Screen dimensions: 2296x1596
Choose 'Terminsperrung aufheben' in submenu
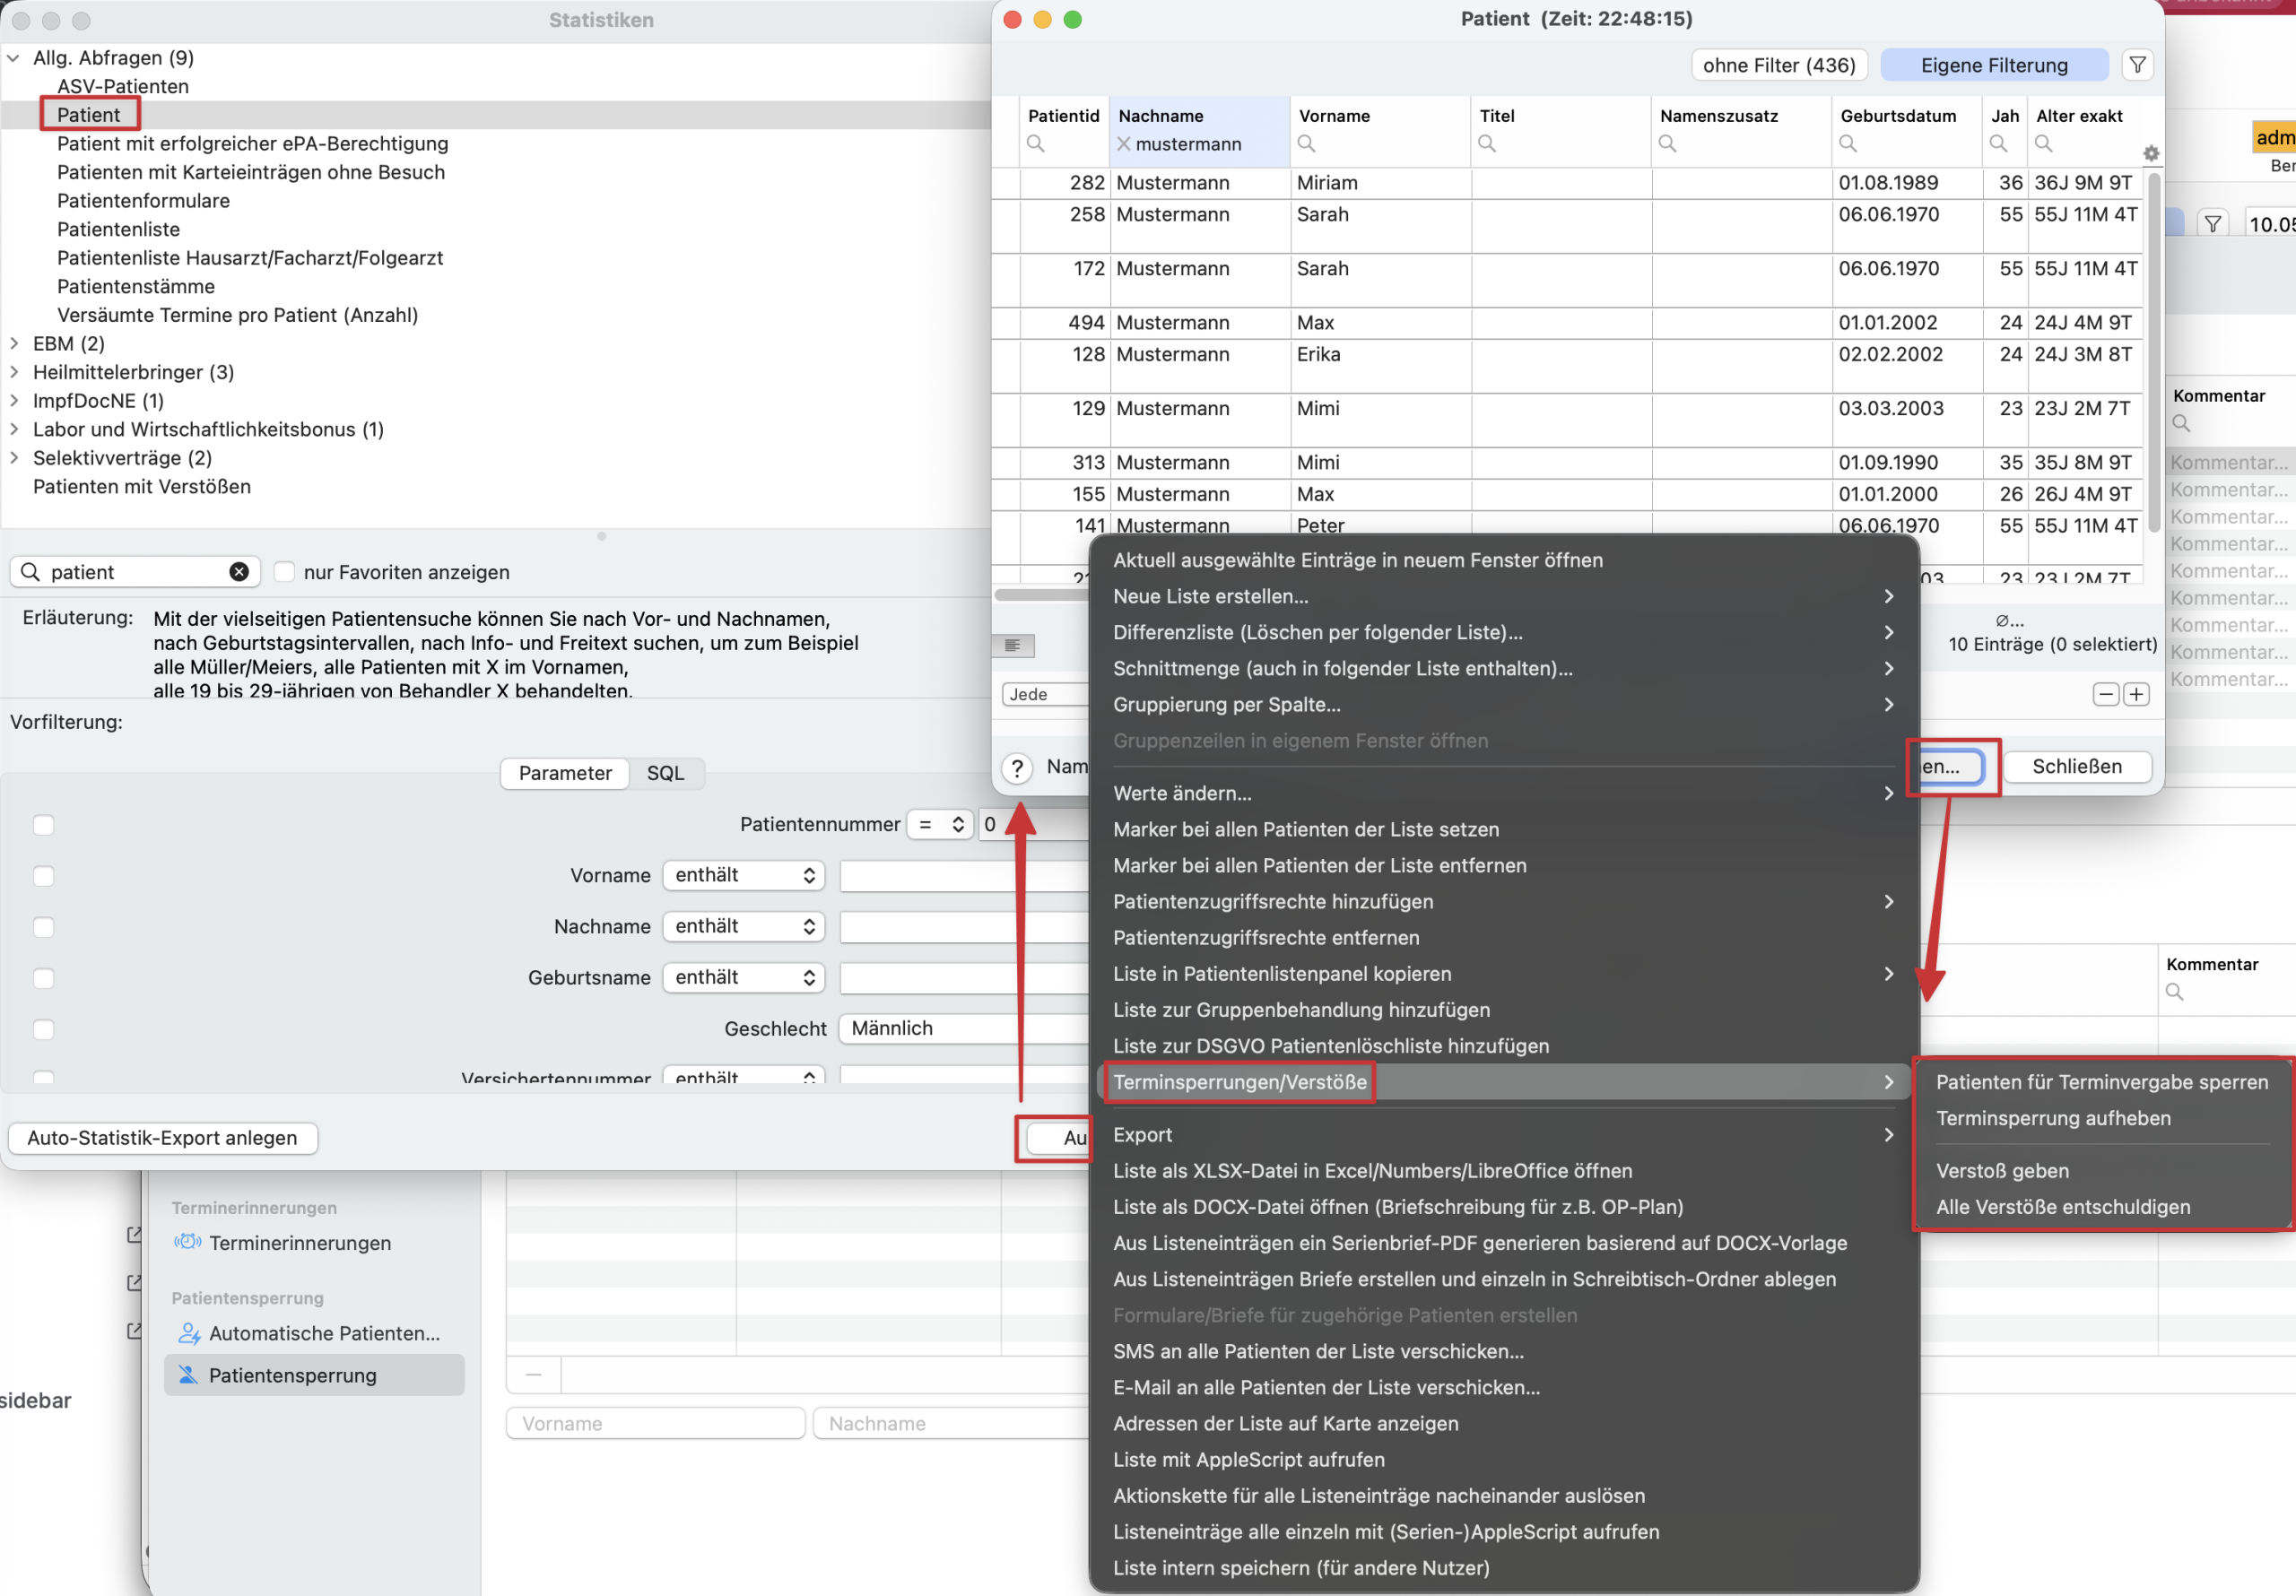(2101, 1118)
